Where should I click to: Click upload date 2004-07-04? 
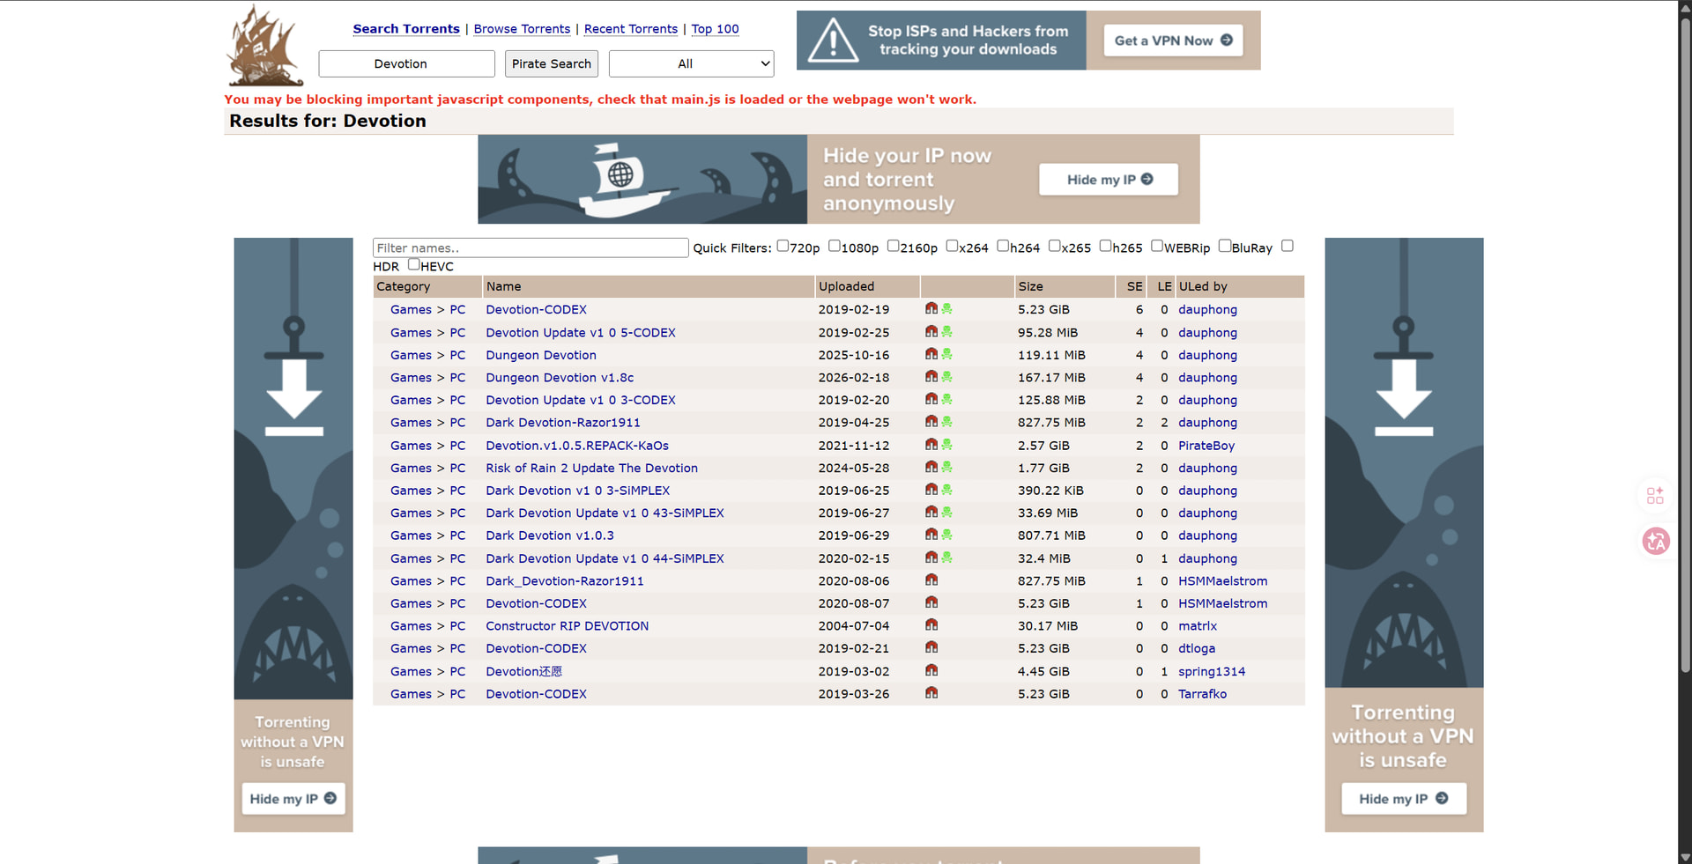[x=853, y=626]
